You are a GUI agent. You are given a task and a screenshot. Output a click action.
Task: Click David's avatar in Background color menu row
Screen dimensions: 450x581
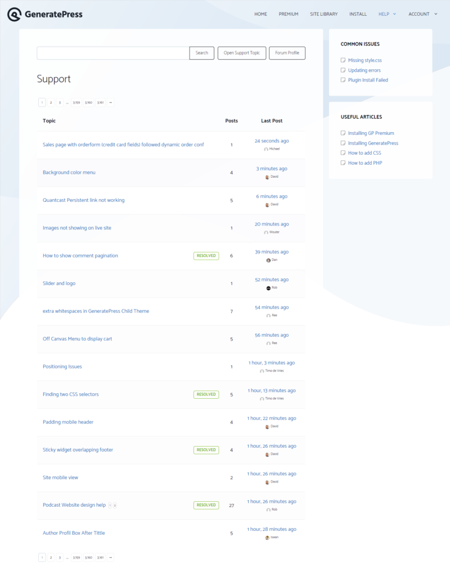pyautogui.click(x=267, y=177)
